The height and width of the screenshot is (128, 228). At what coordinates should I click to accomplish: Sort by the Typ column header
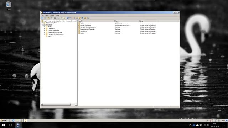point(127,21)
